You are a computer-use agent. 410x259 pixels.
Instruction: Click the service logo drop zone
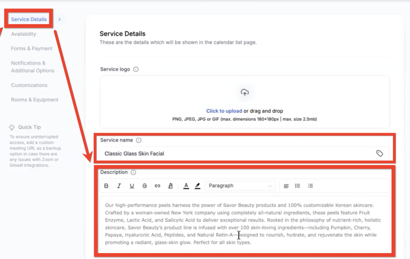(245, 102)
